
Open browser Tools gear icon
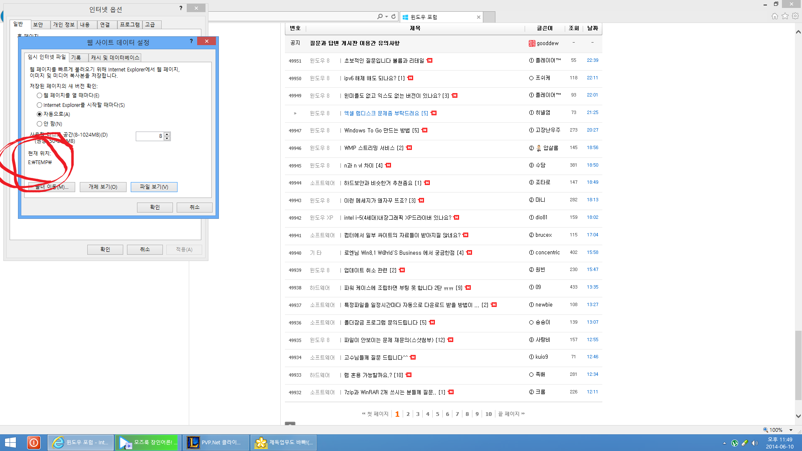coord(795,16)
